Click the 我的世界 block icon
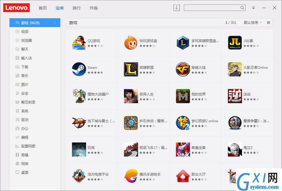This screenshot has width=282, height=191. pos(183,96)
